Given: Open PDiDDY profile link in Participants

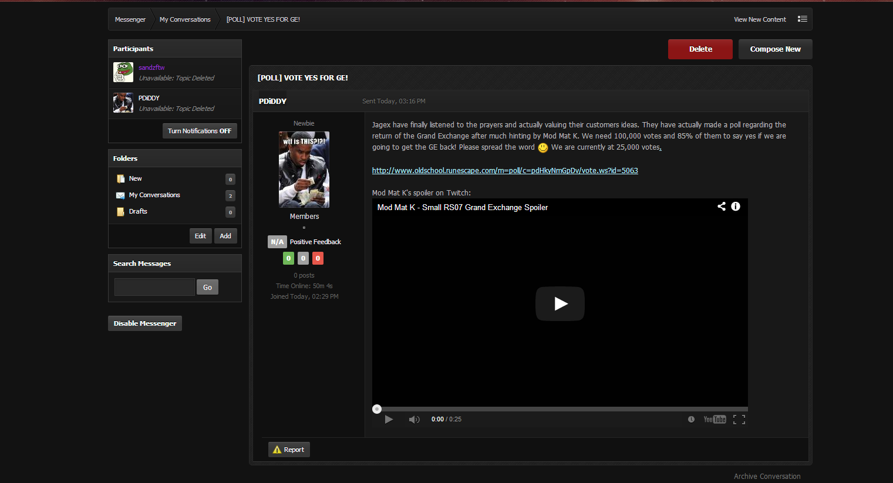Looking at the screenshot, I should 149,98.
